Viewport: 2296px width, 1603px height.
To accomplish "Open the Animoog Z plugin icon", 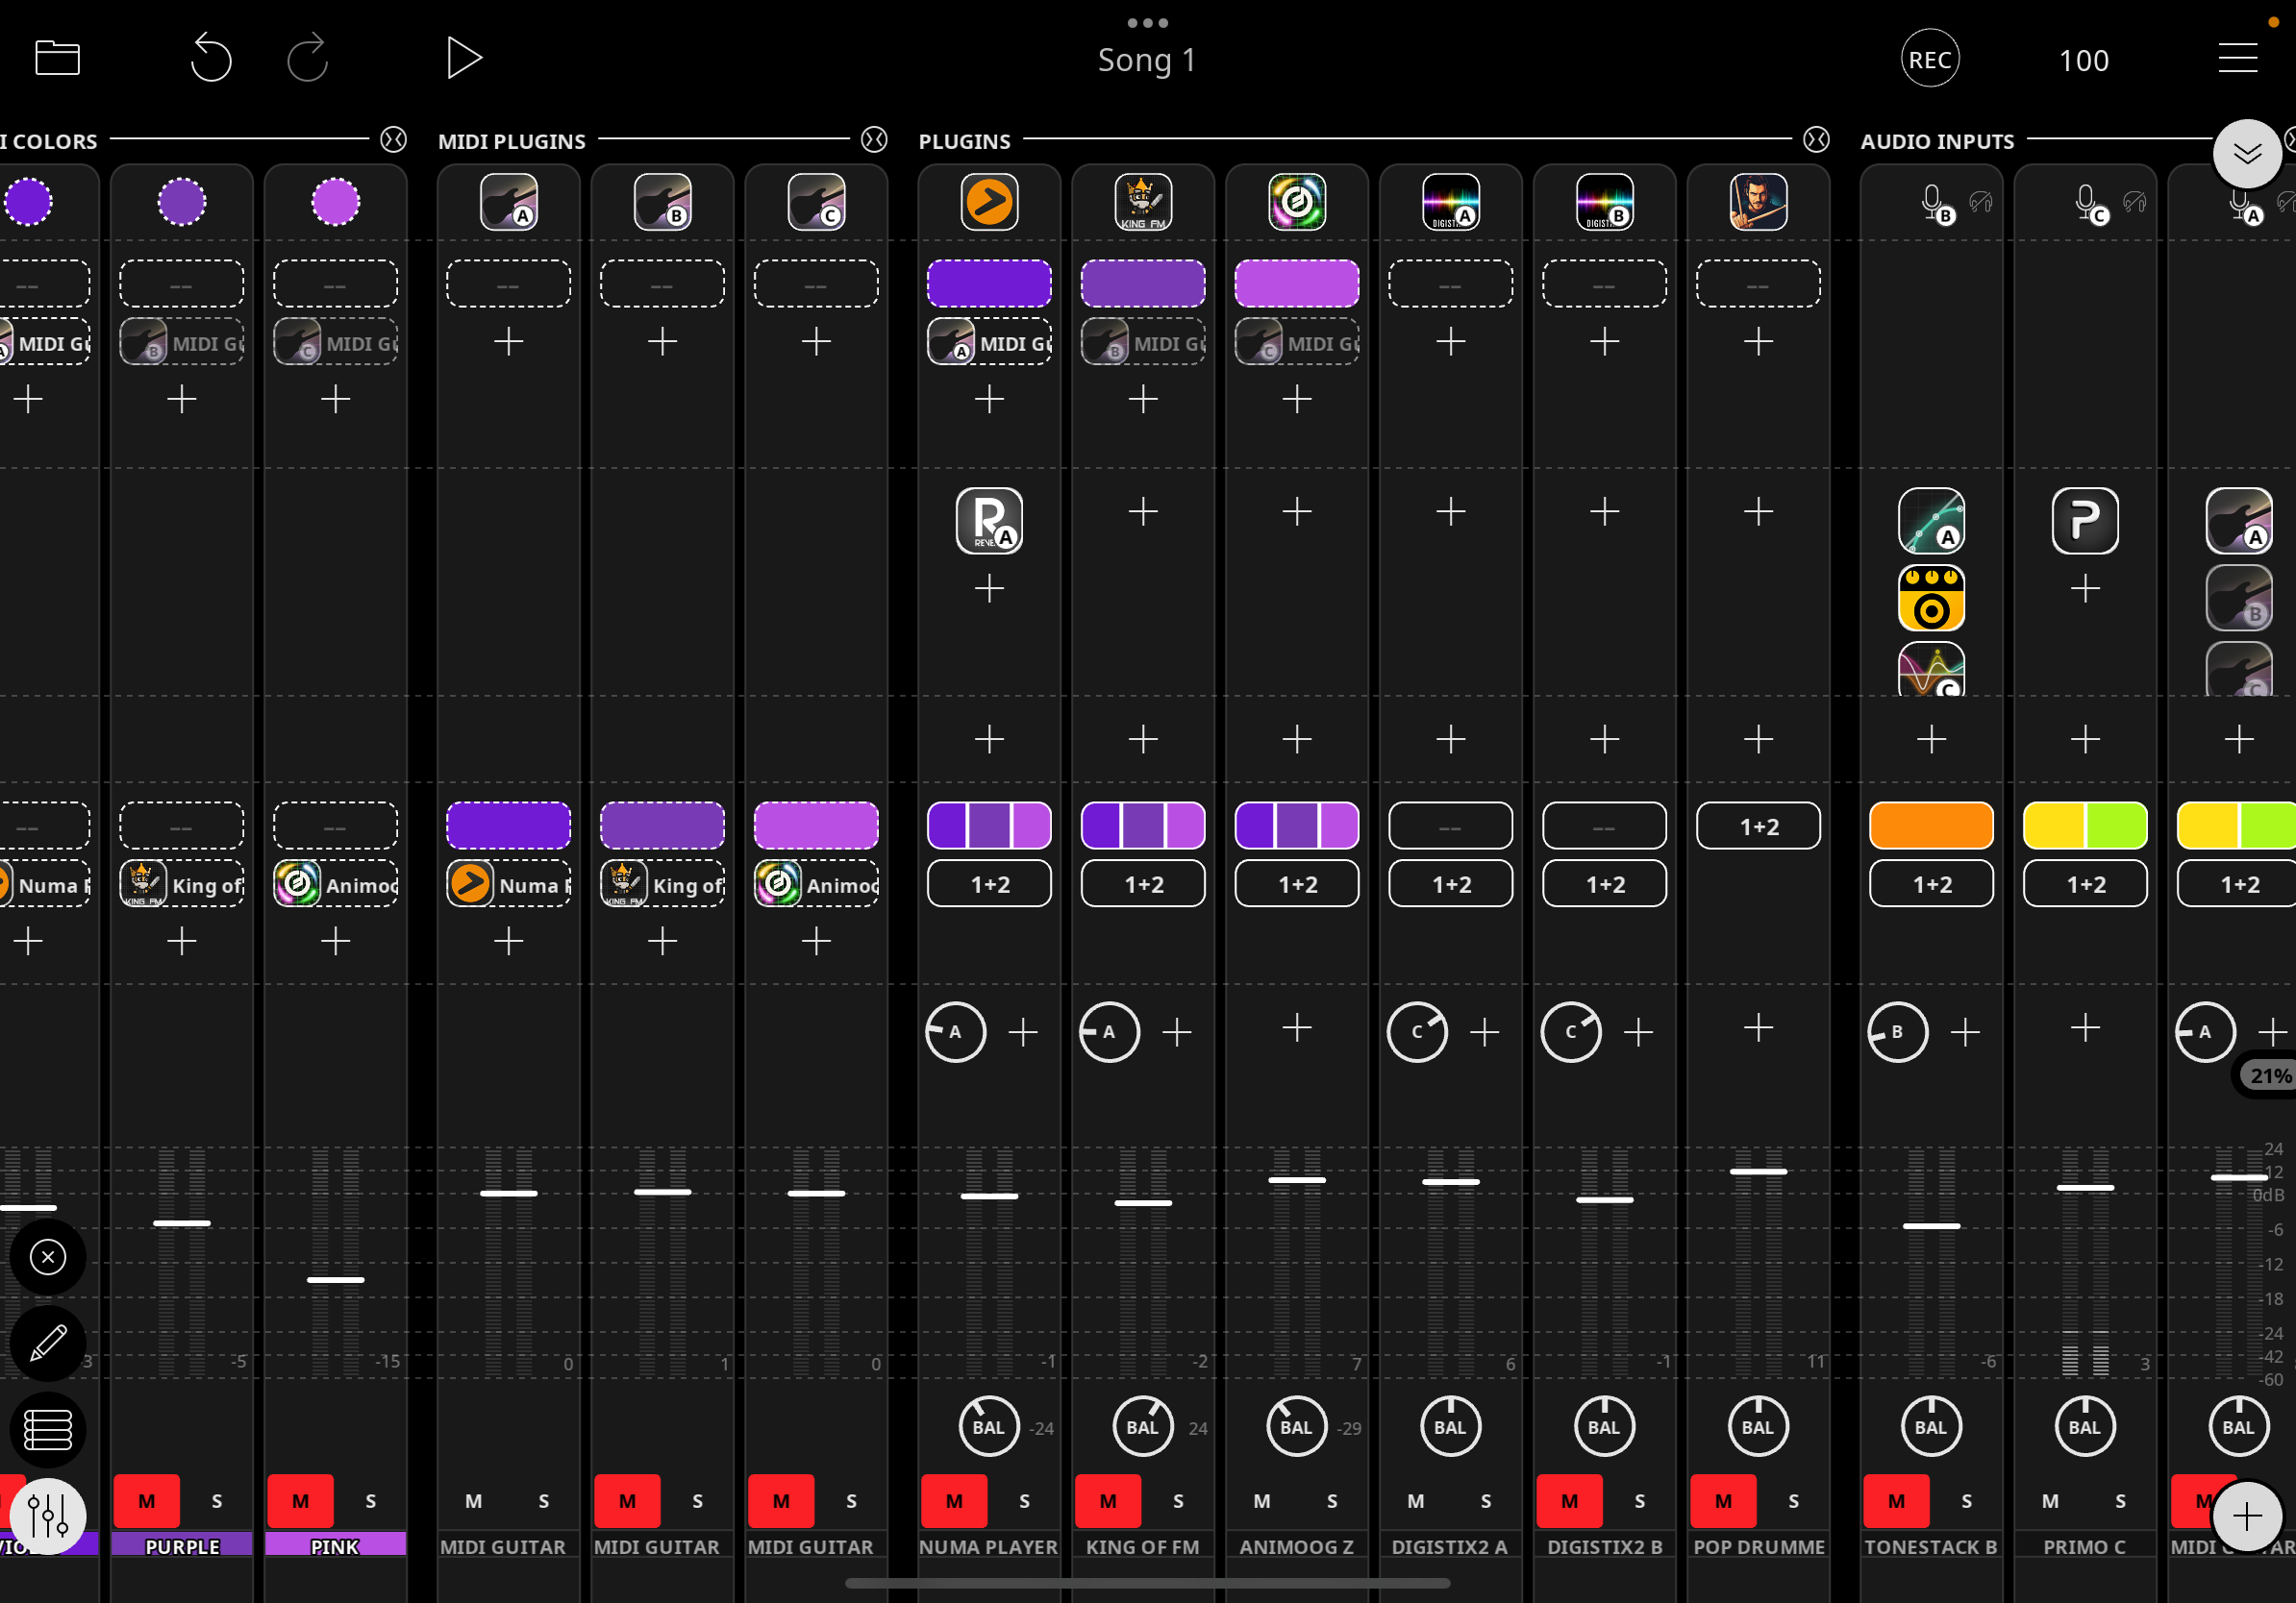I will click(x=1296, y=202).
